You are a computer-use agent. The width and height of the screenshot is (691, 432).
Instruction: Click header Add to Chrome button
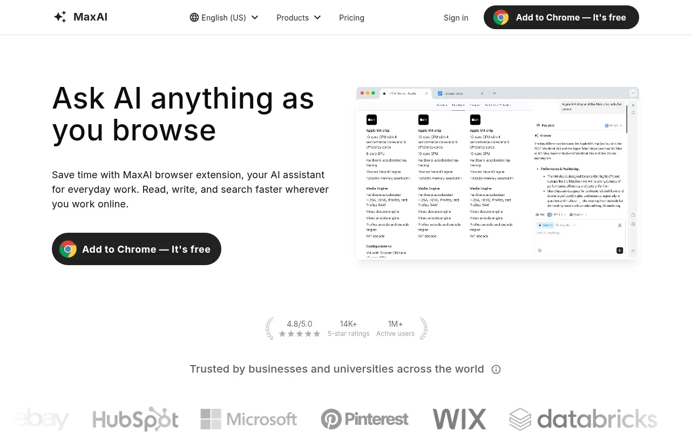pyautogui.click(x=561, y=17)
